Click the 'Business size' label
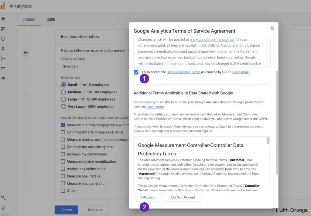Screen dimensions: 311x216 coord(70,78)
